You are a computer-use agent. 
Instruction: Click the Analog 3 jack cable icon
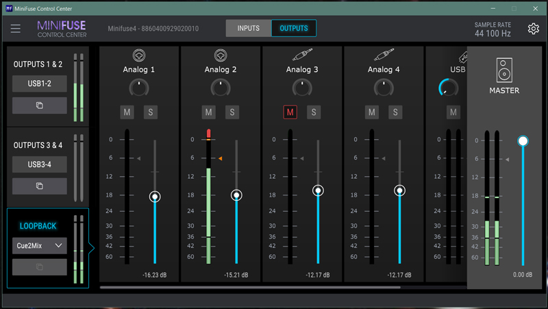click(302, 56)
